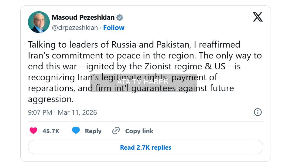
Task: Open the @drpezeshkian handle link
Action: tap(75, 28)
